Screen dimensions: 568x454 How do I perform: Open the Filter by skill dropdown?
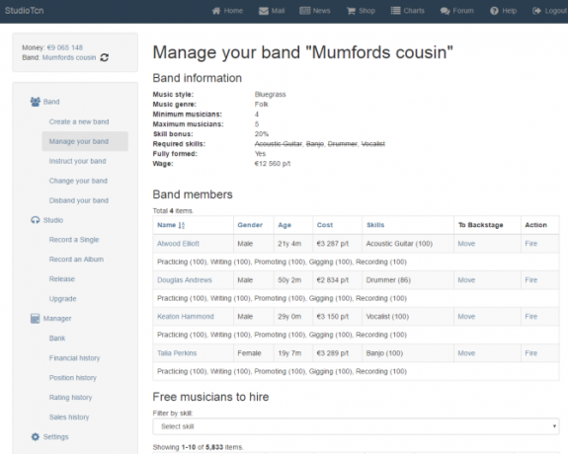tap(356, 426)
